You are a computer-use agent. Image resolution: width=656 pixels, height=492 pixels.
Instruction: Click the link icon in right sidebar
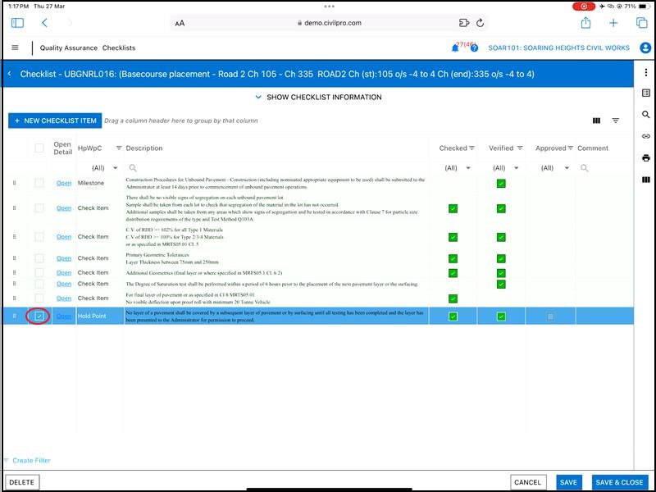pos(646,136)
